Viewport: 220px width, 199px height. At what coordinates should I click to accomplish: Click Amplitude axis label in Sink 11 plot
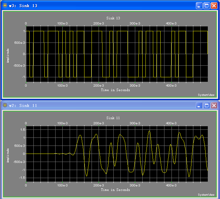point(8,156)
